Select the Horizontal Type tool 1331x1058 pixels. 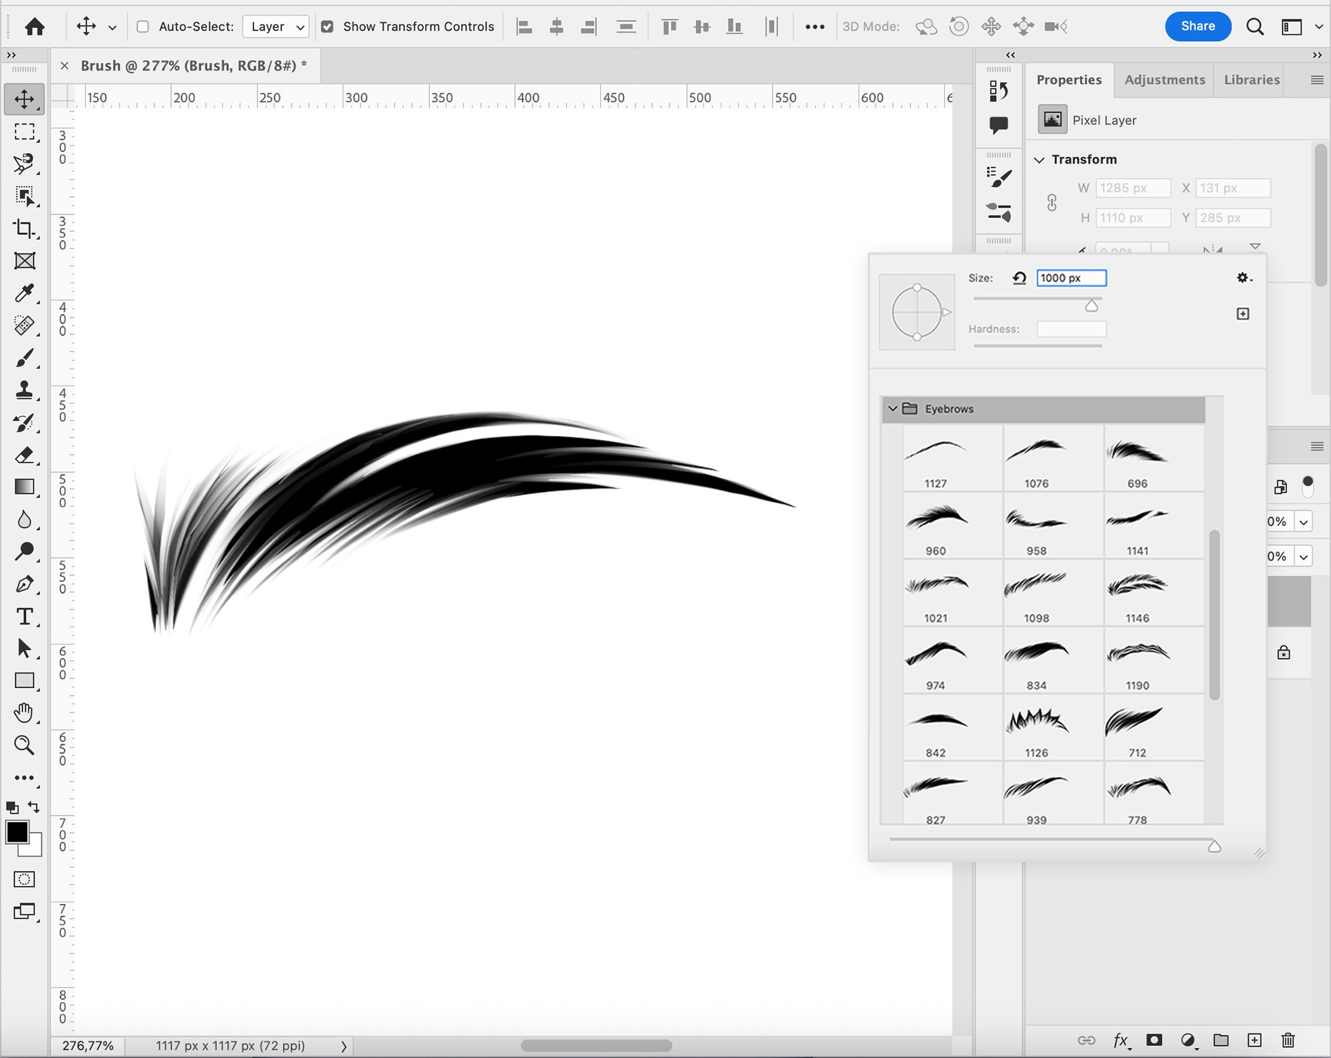[x=25, y=617]
